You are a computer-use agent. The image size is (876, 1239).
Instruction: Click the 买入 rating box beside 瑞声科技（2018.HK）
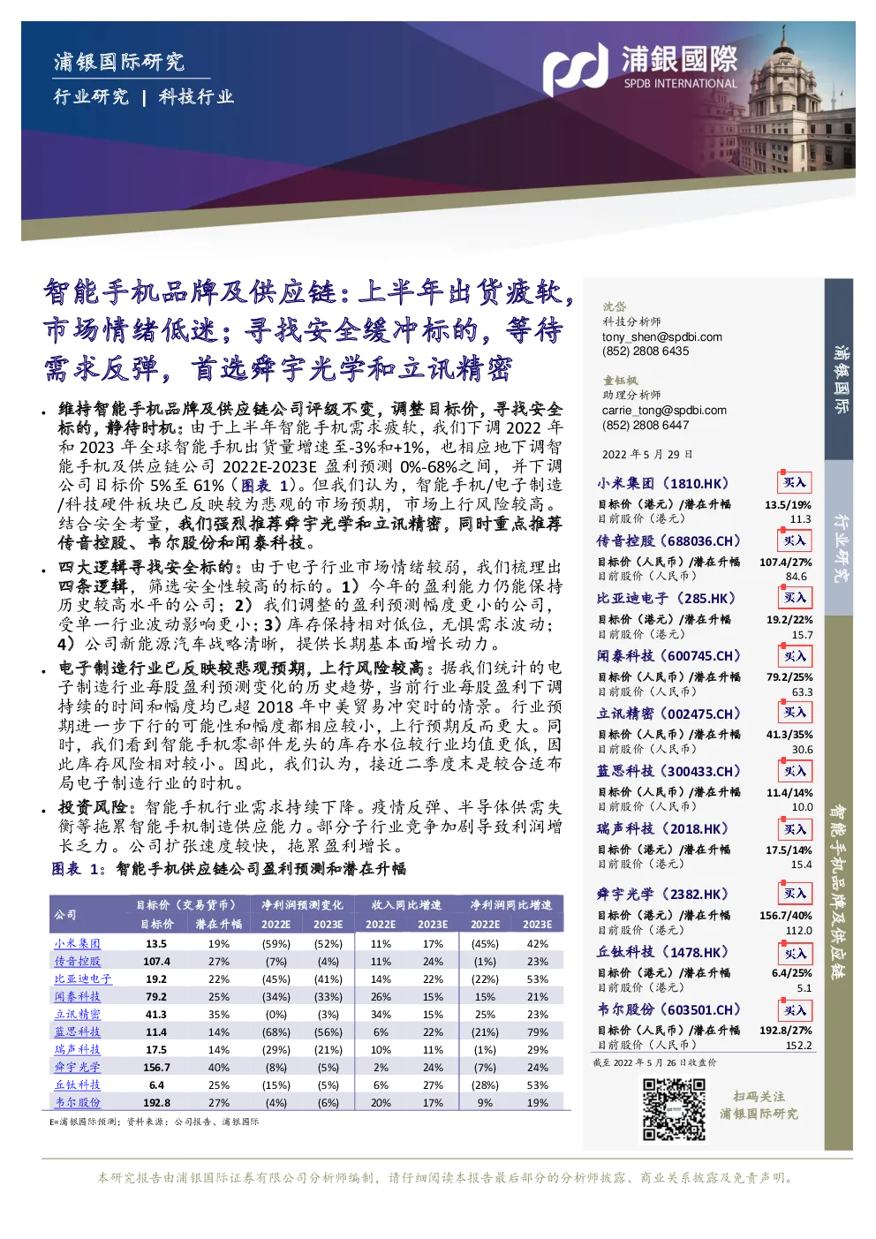(794, 829)
